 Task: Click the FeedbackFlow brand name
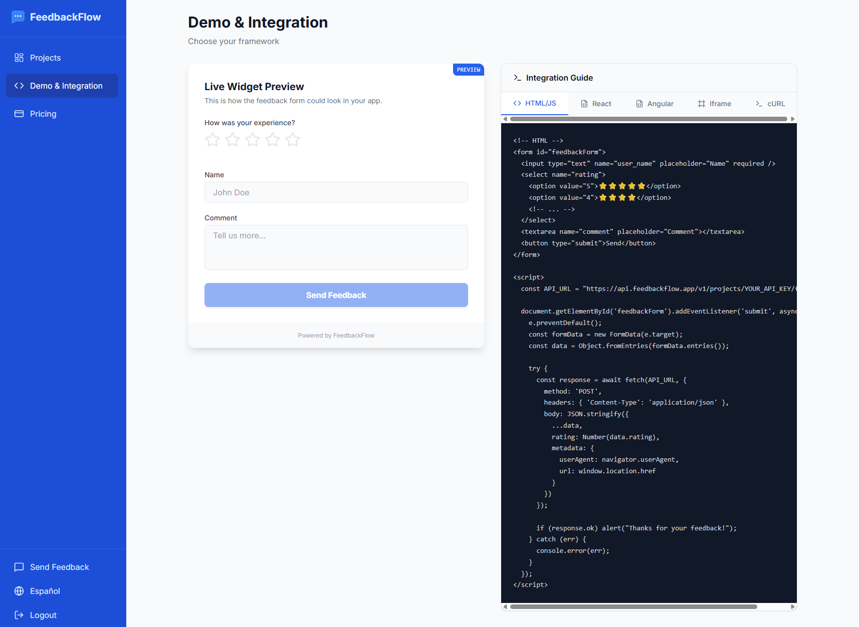tap(65, 17)
